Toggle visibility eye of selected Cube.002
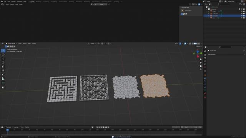This screenshot has width=246, height=138. pyautogui.click(x=242, y=16)
